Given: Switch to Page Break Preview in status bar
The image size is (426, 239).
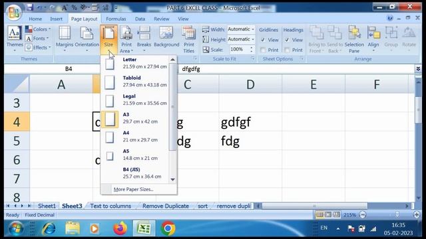Looking at the screenshot, I should (x=337, y=215).
